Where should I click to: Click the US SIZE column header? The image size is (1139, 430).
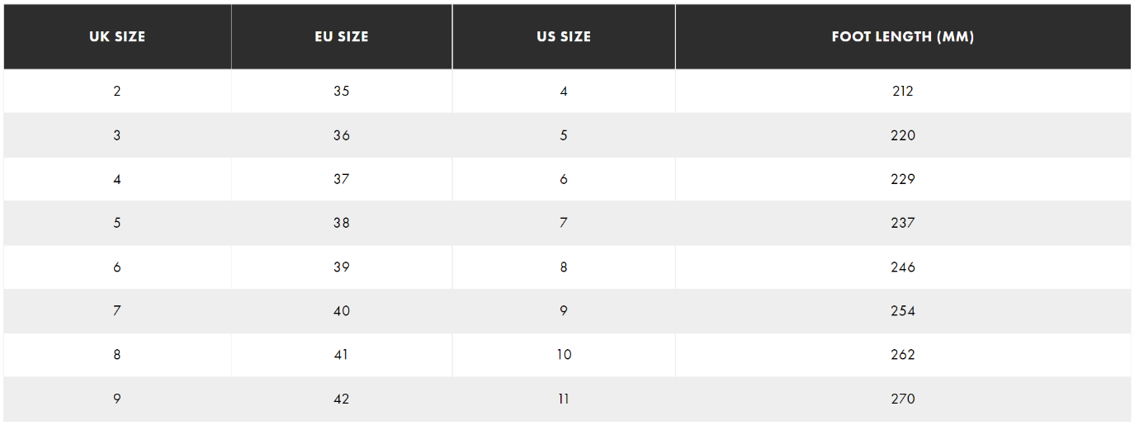point(564,37)
